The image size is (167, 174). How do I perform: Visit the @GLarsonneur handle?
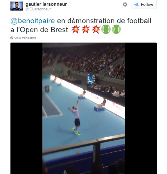(38, 9)
